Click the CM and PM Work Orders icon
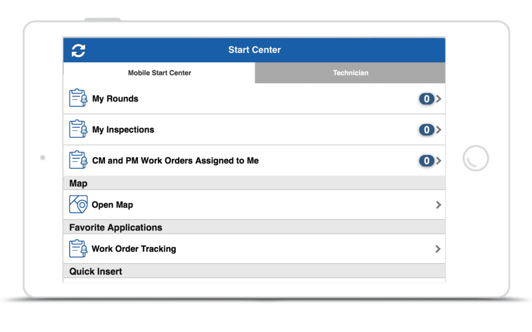The width and height of the screenshot is (532, 332). pyautogui.click(x=78, y=160)
